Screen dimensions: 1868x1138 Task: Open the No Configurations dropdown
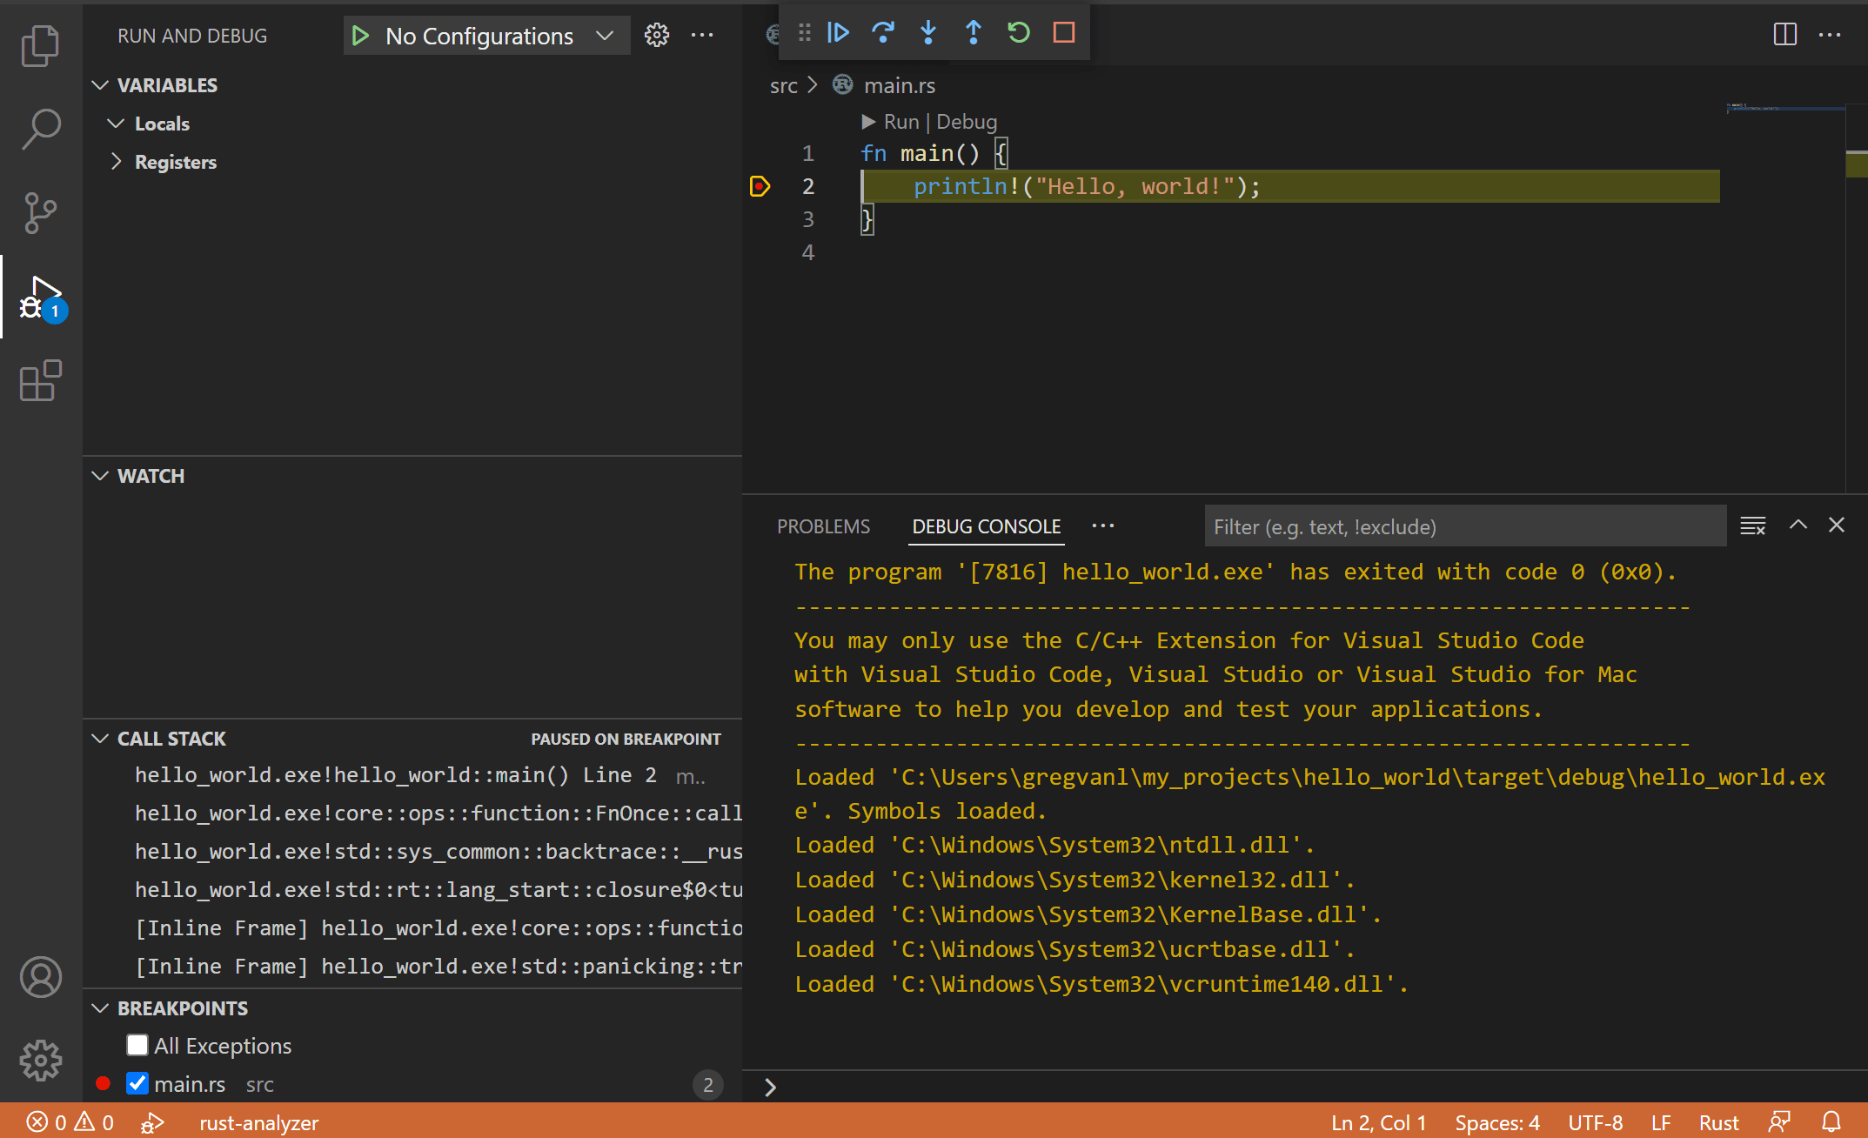(x=485, y=36)
